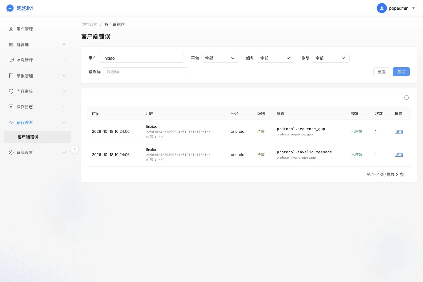The image size is (423, 282).
Task: Click the 重置 reset button
Action: pyautogui.click(x=382, y=72)
